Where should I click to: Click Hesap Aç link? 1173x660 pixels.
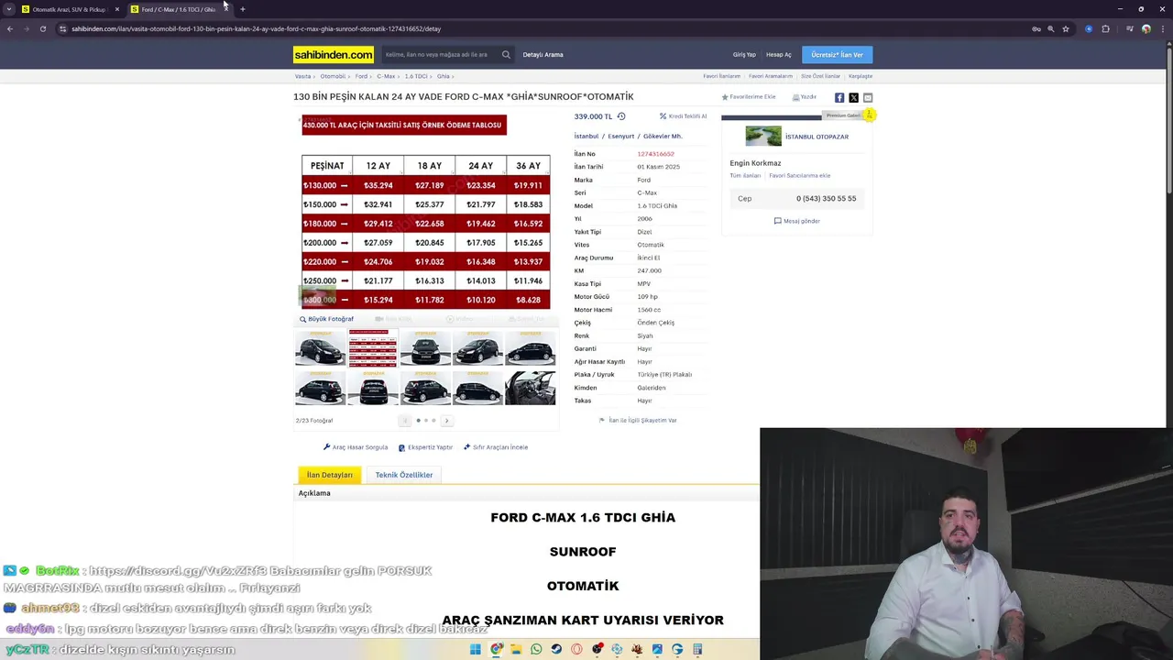click(779, 55)
